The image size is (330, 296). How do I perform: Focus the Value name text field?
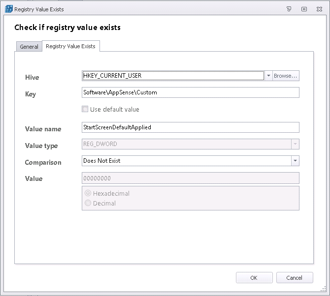tap(190, 127)
